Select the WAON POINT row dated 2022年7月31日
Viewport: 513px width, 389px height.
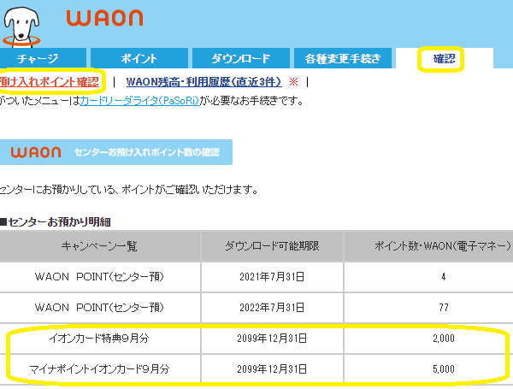click(x=256, y=308)
